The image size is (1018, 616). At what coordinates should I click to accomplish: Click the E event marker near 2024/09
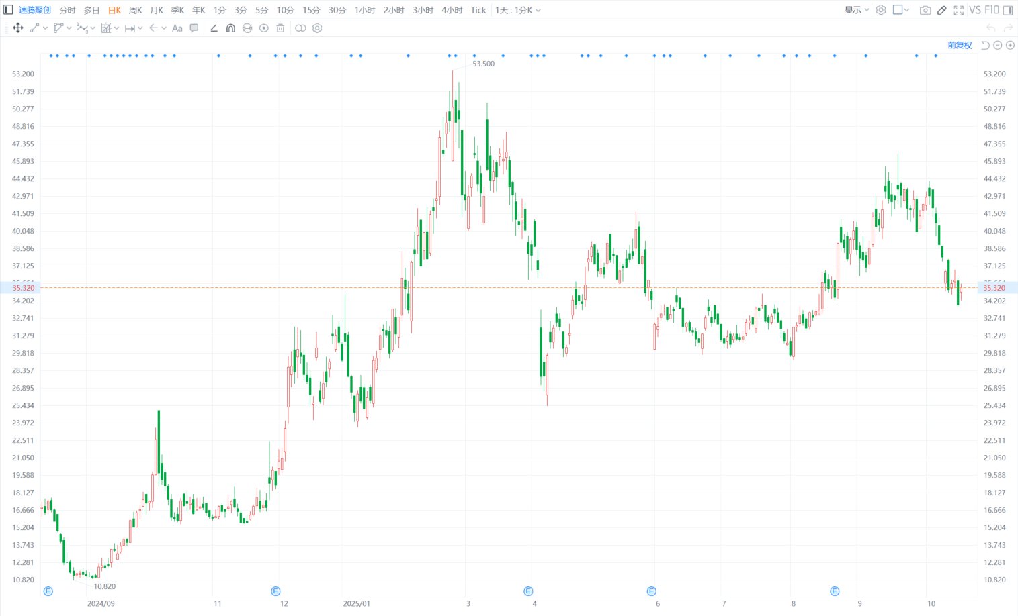click(x=48, y=591)
